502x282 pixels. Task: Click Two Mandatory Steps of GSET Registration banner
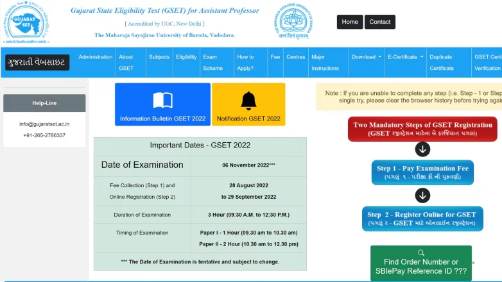tap(422, 129)
